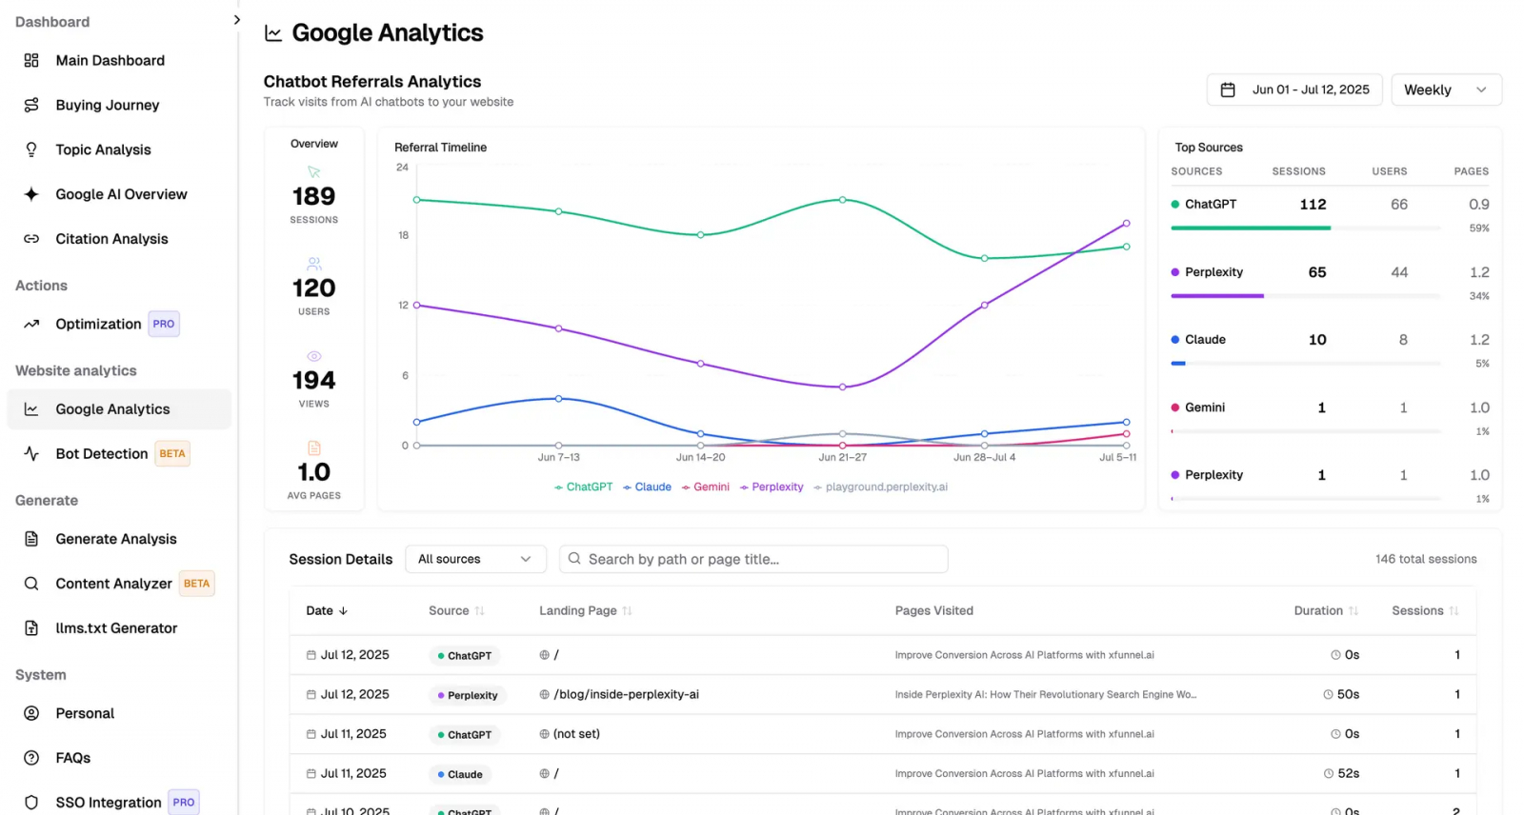Sort sessions by Date column header
Viewport: 1524px width, 815px height.
coord(327,610)
